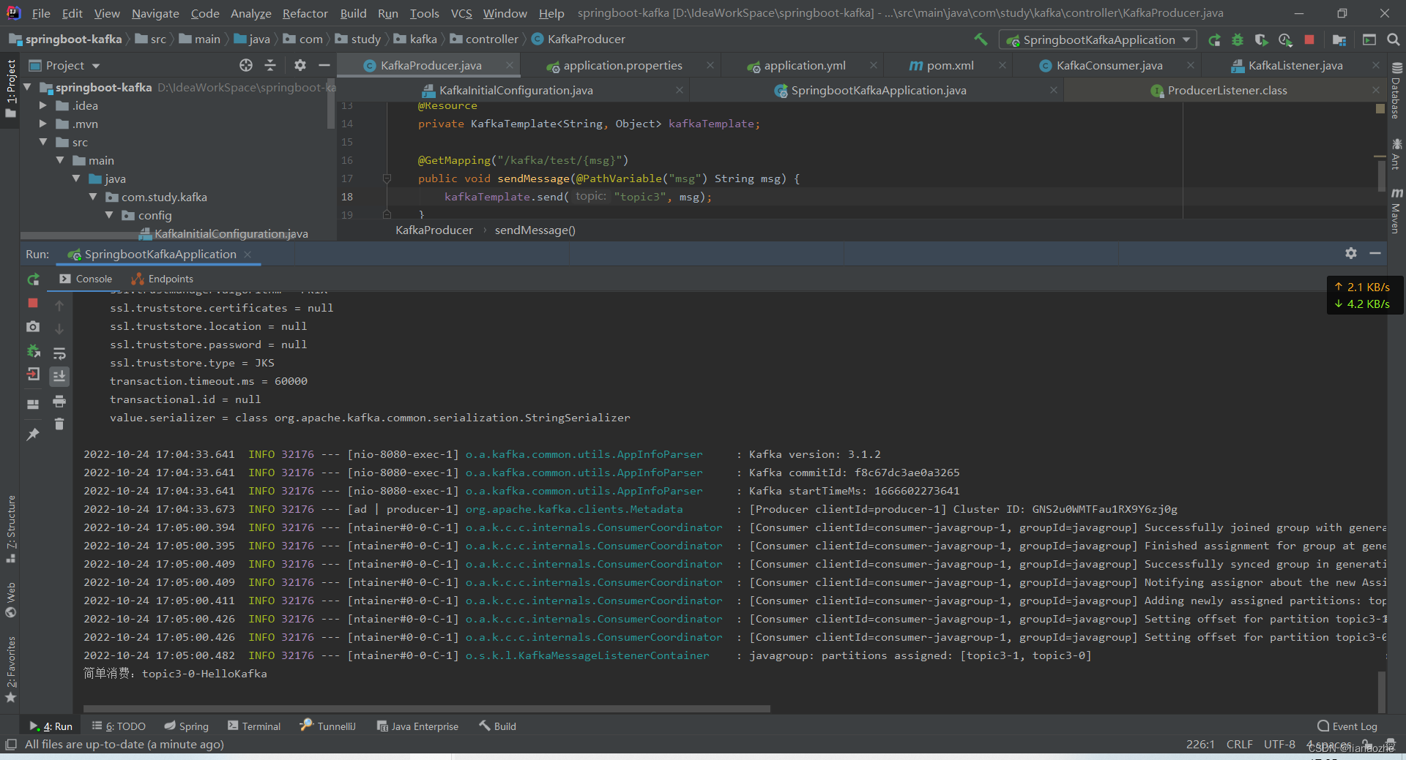Click the Build Project hammer icon
This screenshot has width=1406, height=760.
pyautogui.click(x=981, y=39)
